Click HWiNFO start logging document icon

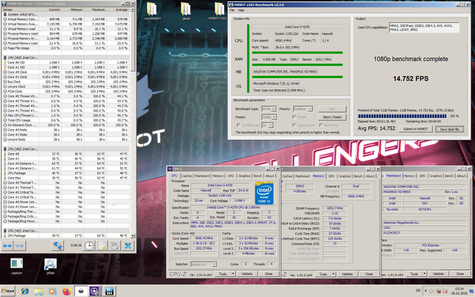pos(102,246)
